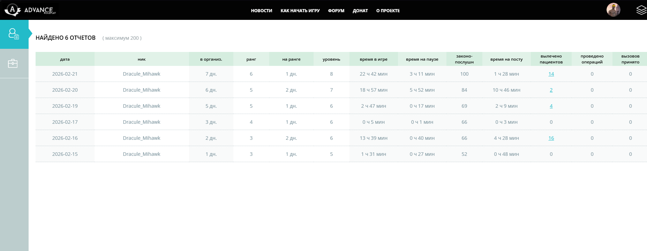
Task: Open the briefcase sidebar icon
Action: coord(13,63)
